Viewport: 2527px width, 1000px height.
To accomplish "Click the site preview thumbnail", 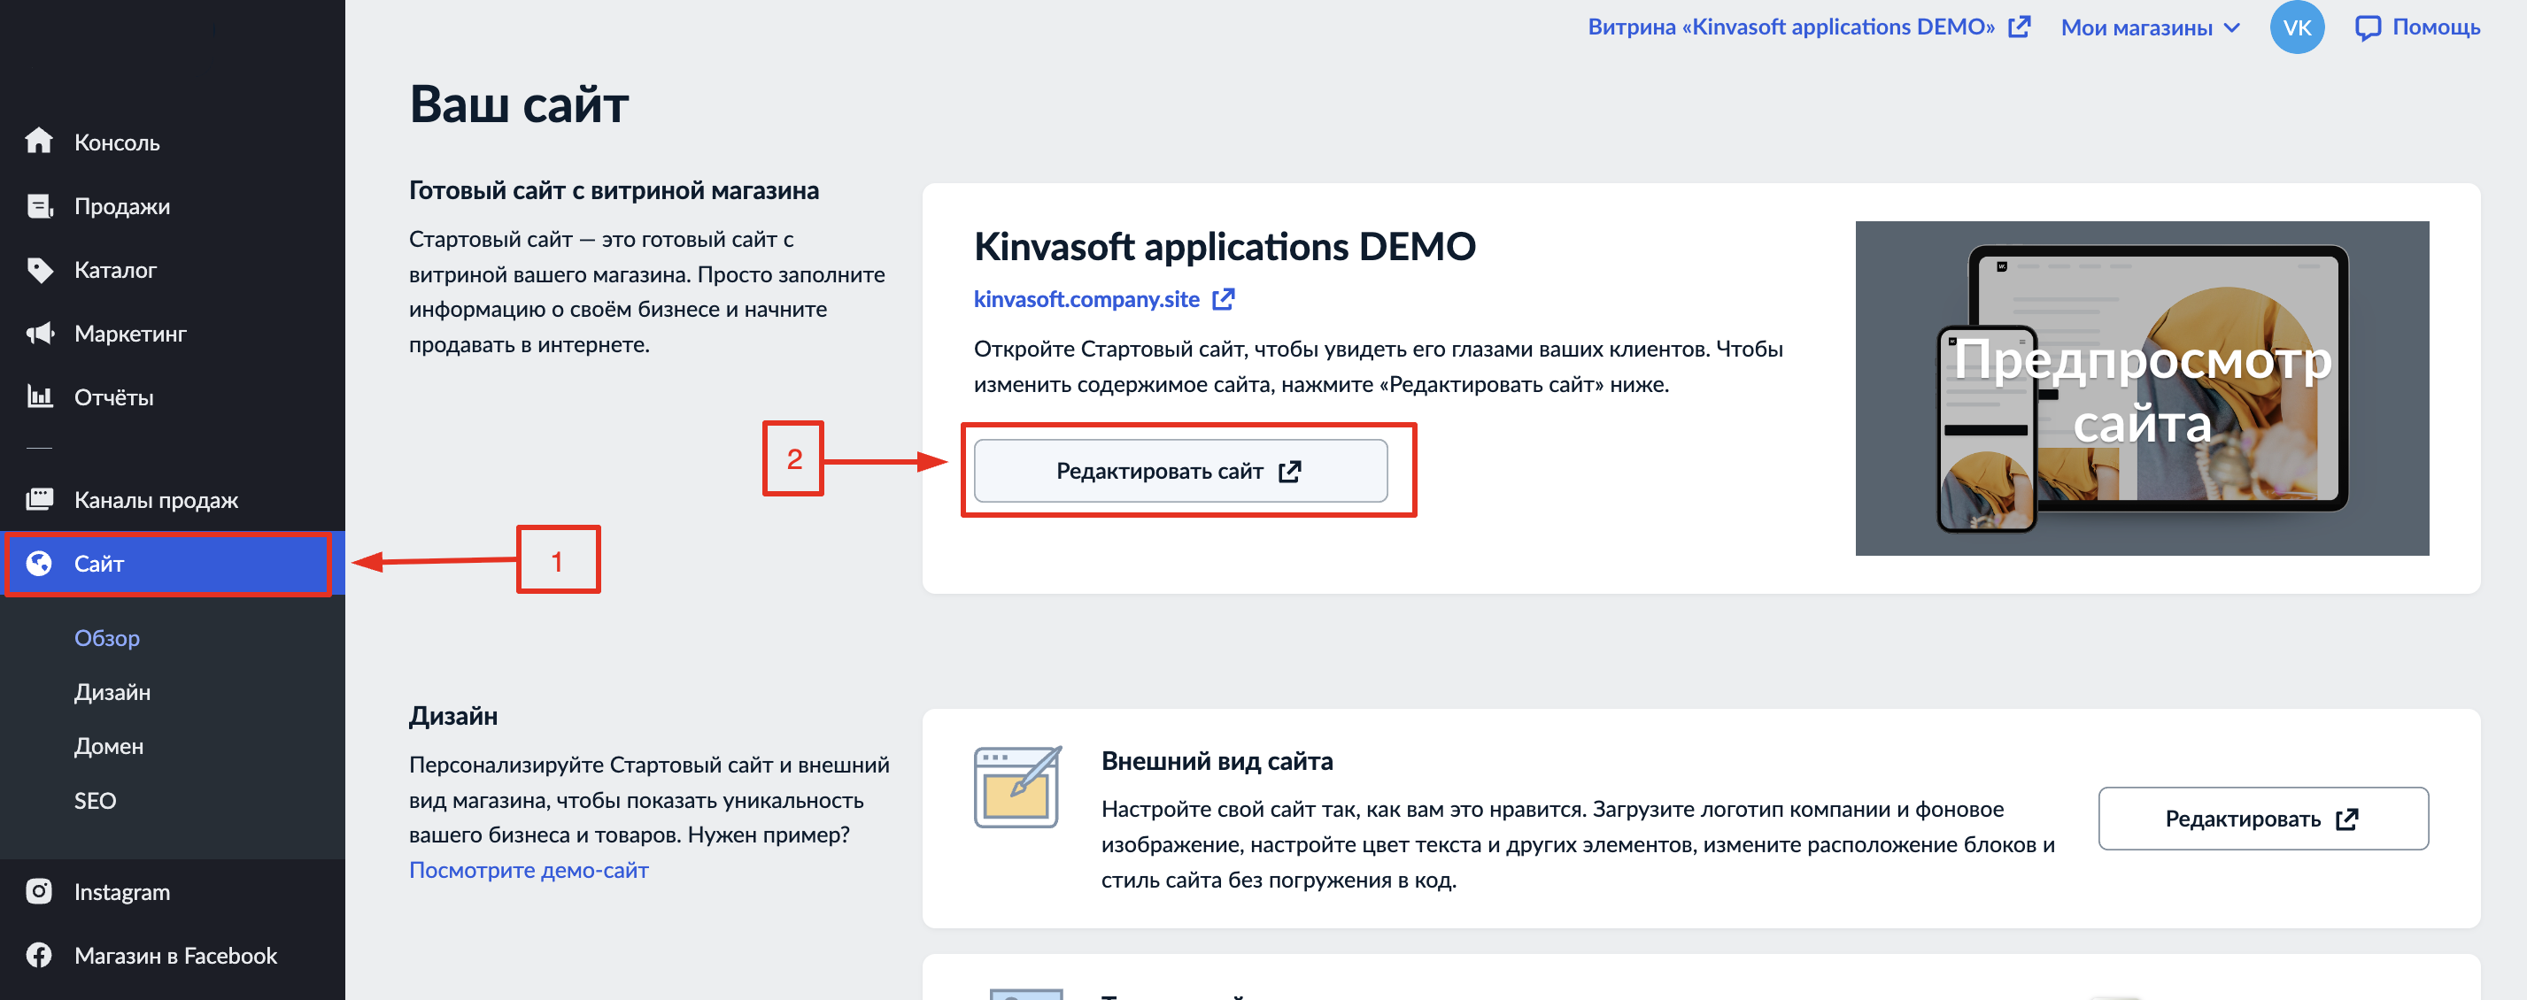I will [2142, 388].
